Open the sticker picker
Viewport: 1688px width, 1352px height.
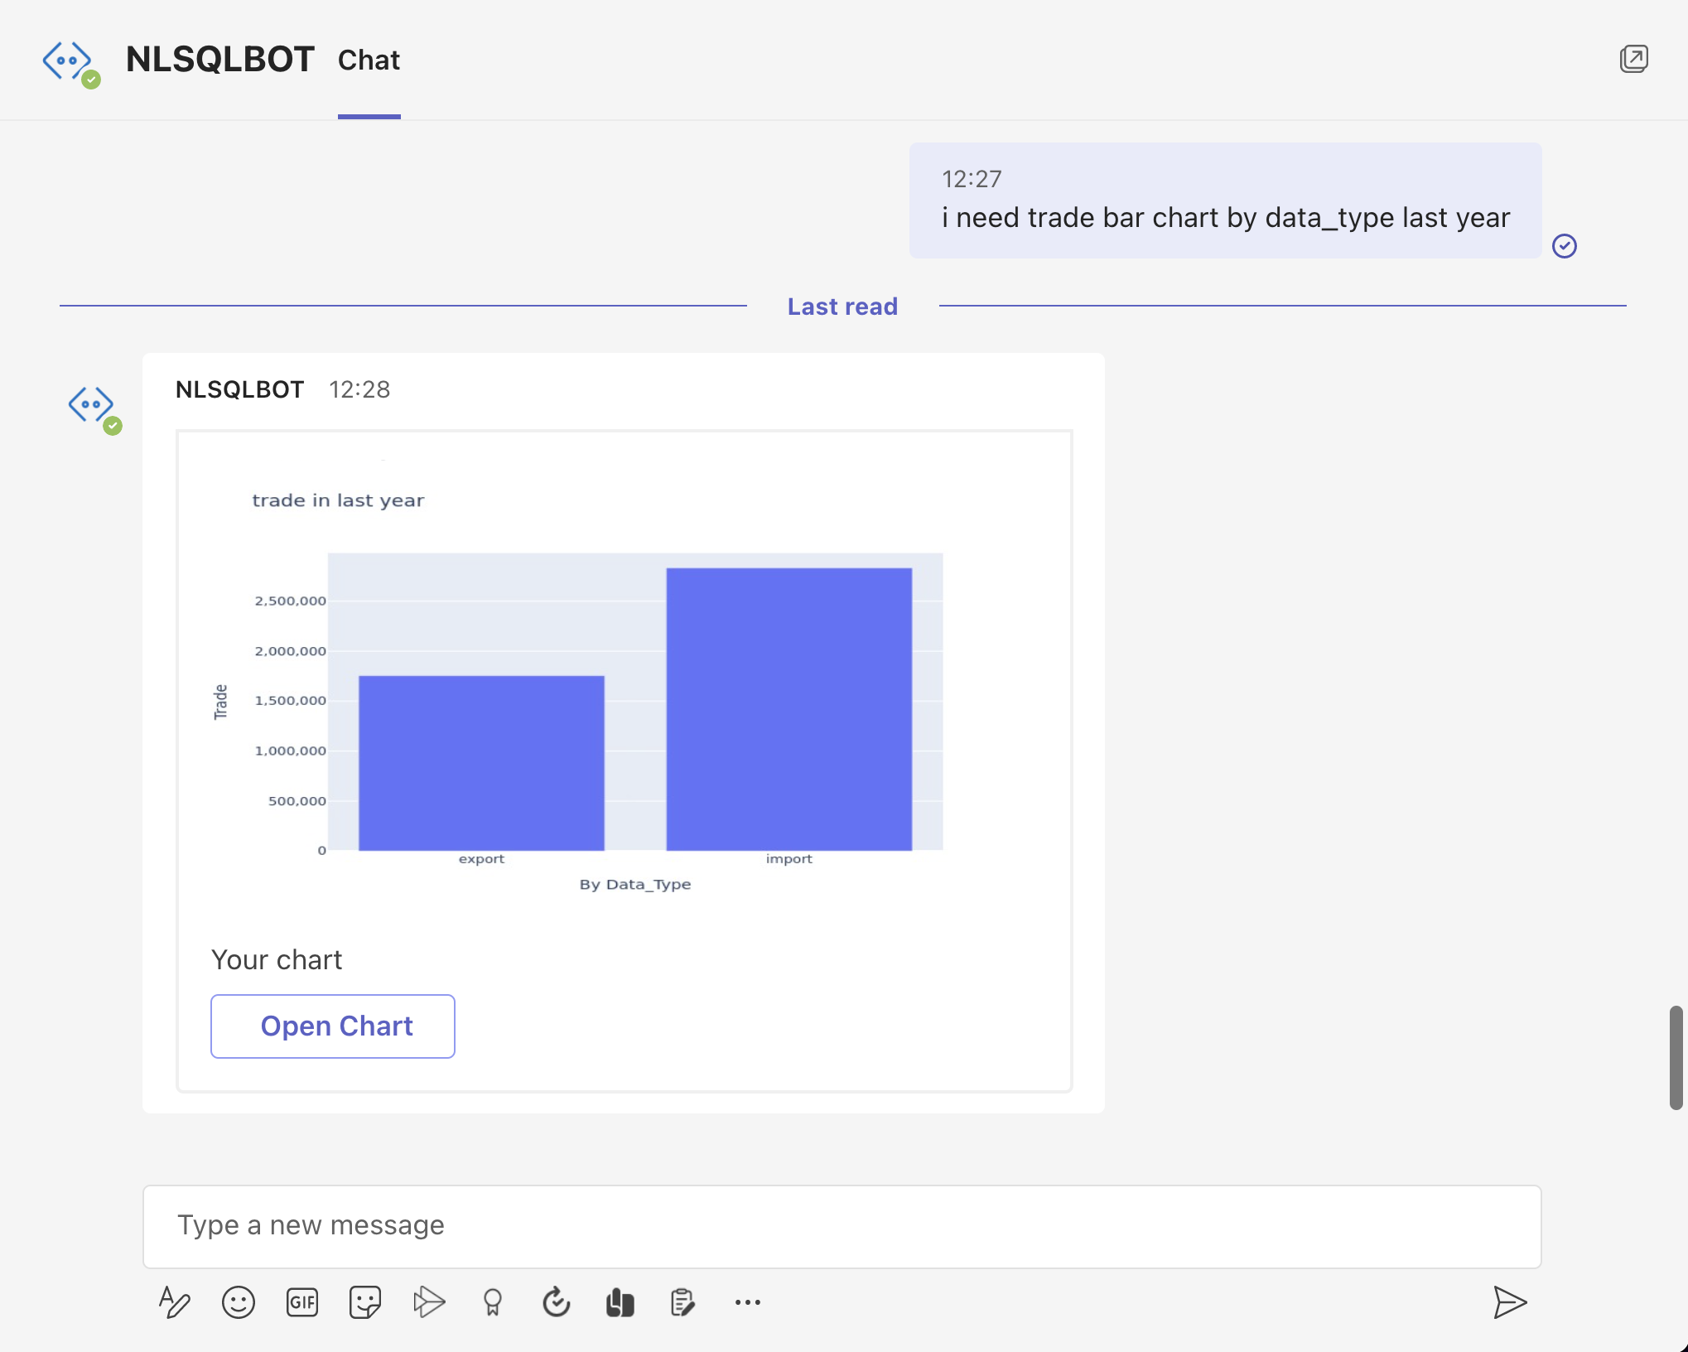(365, 1302)
